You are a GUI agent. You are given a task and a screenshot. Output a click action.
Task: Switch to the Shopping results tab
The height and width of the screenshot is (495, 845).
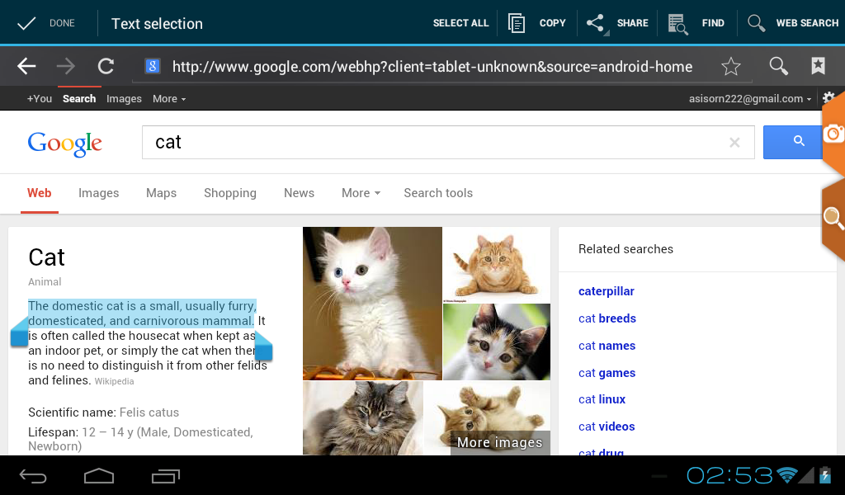click(230, 193)
